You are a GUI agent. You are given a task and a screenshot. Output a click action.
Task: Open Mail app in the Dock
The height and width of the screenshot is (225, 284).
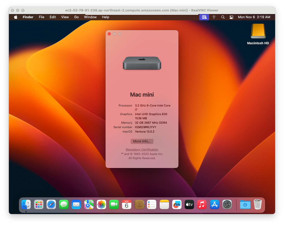76,204
